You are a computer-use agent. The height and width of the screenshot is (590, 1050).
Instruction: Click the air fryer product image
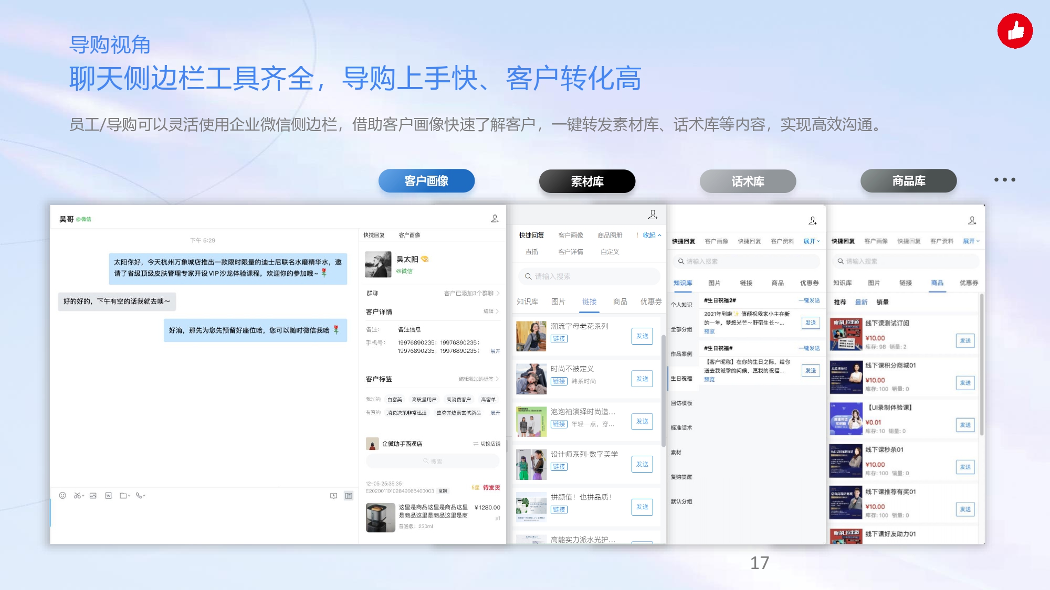click(x=380, y=518)
